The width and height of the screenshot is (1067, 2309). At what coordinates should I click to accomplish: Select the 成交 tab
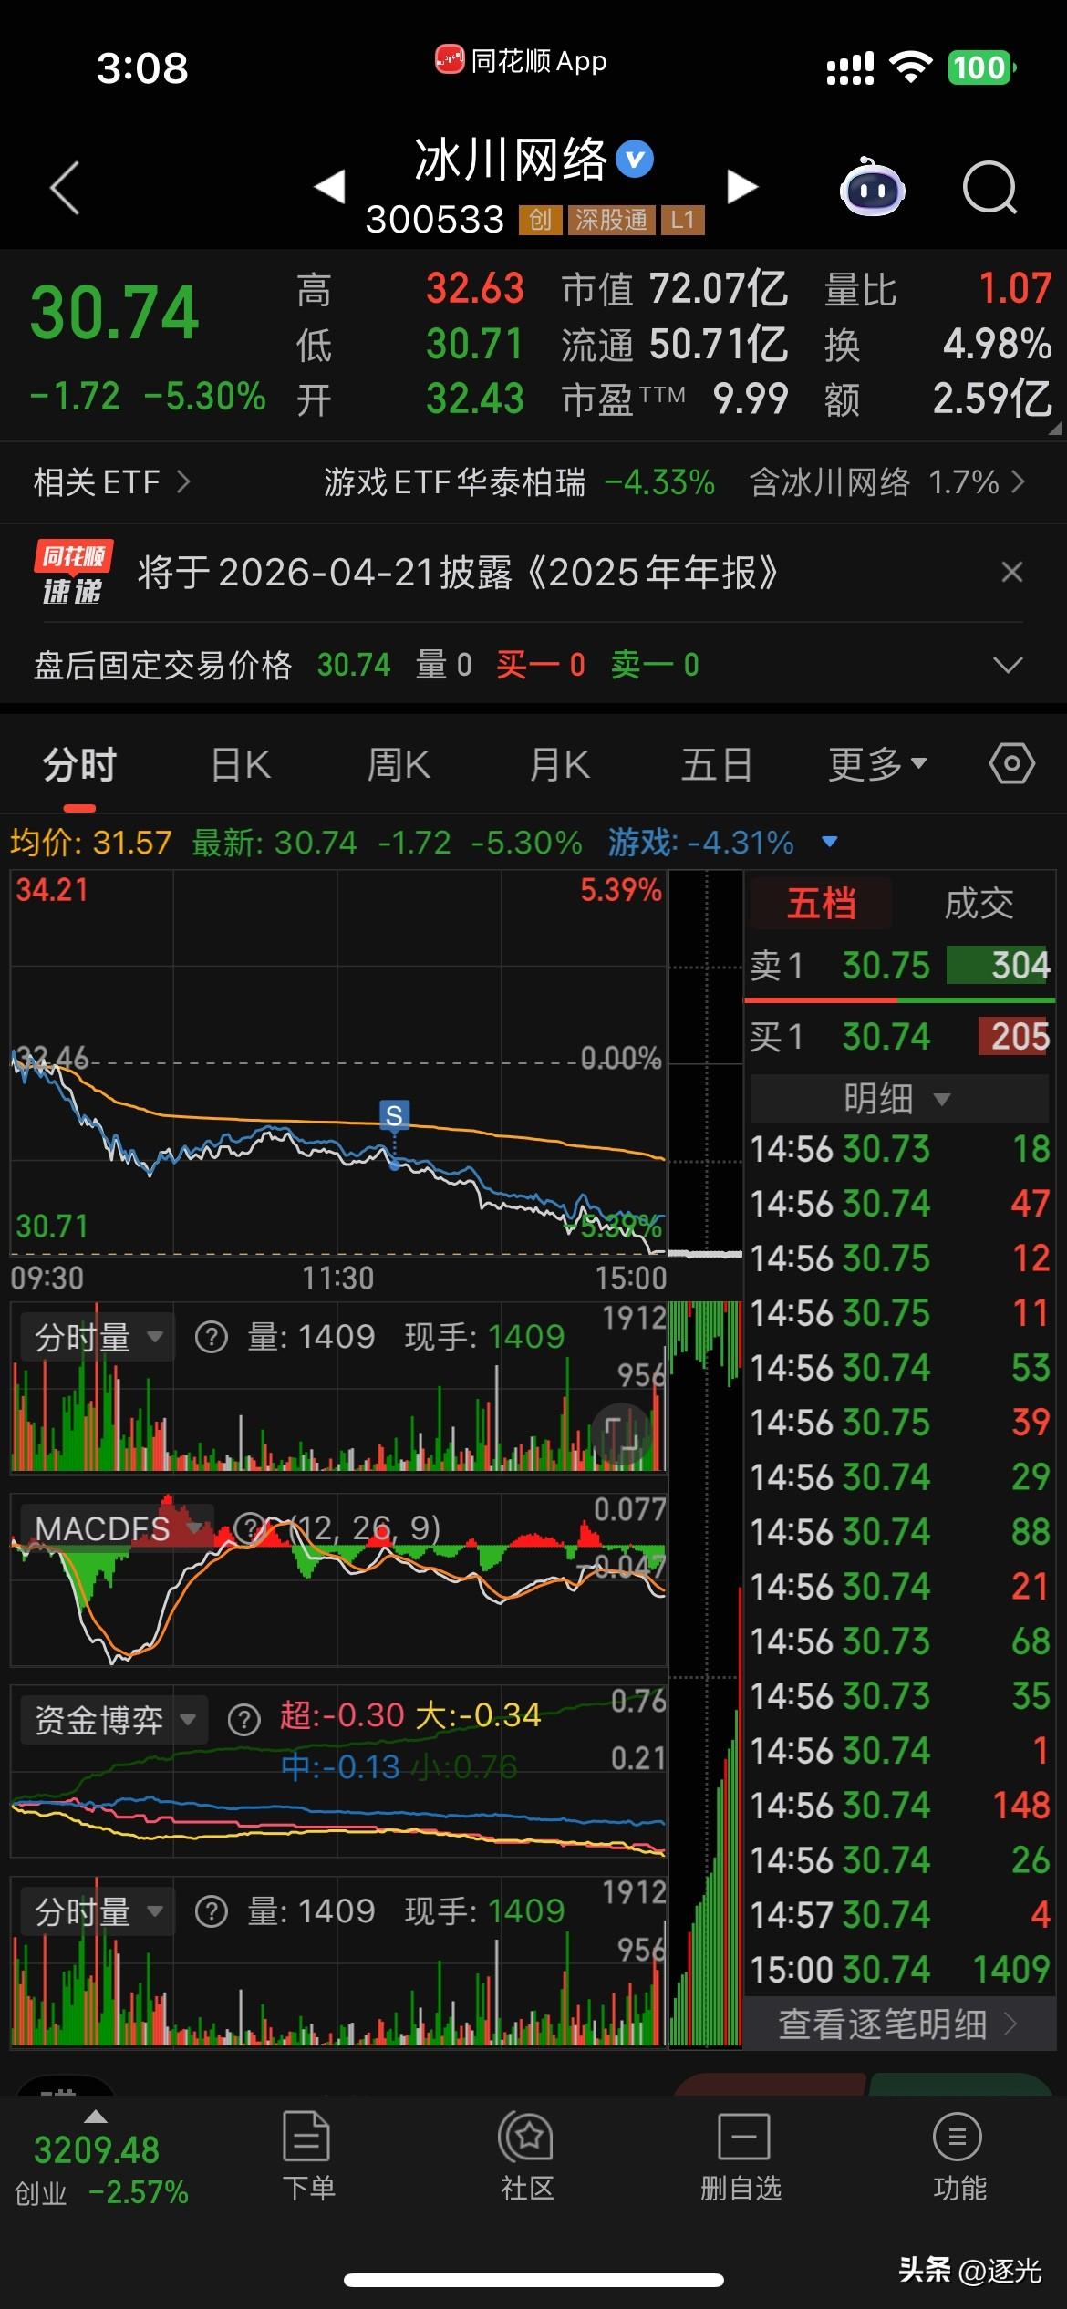click(979, 903)
